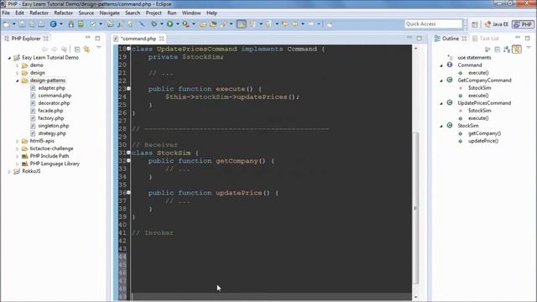Click the StockSim class icon in Outline
Image resolution: width=537 pixels, height=302 pixels.
tap(450, 125)
